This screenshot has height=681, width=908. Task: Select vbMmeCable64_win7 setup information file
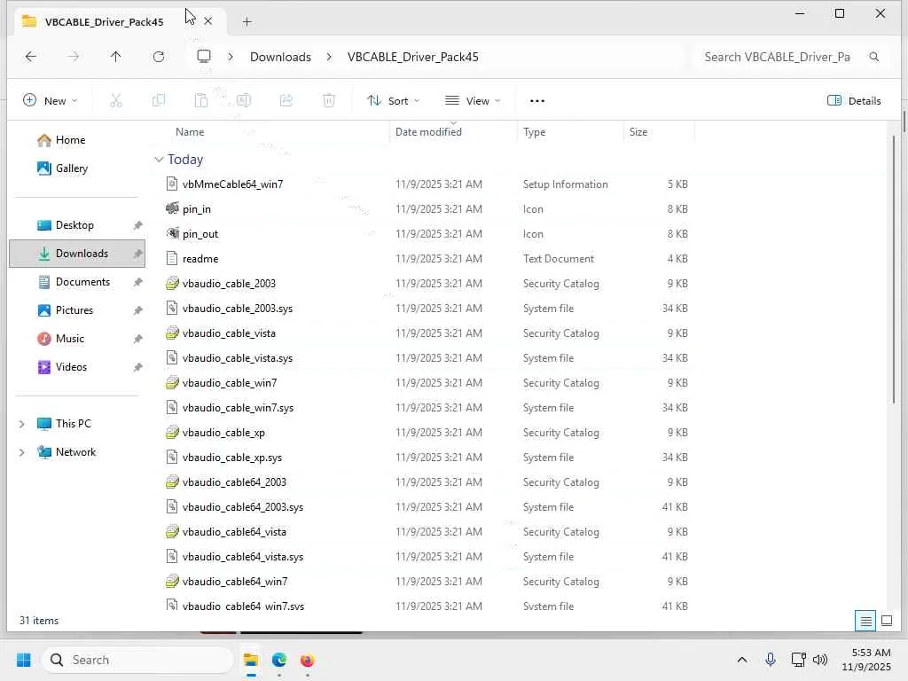233,184
